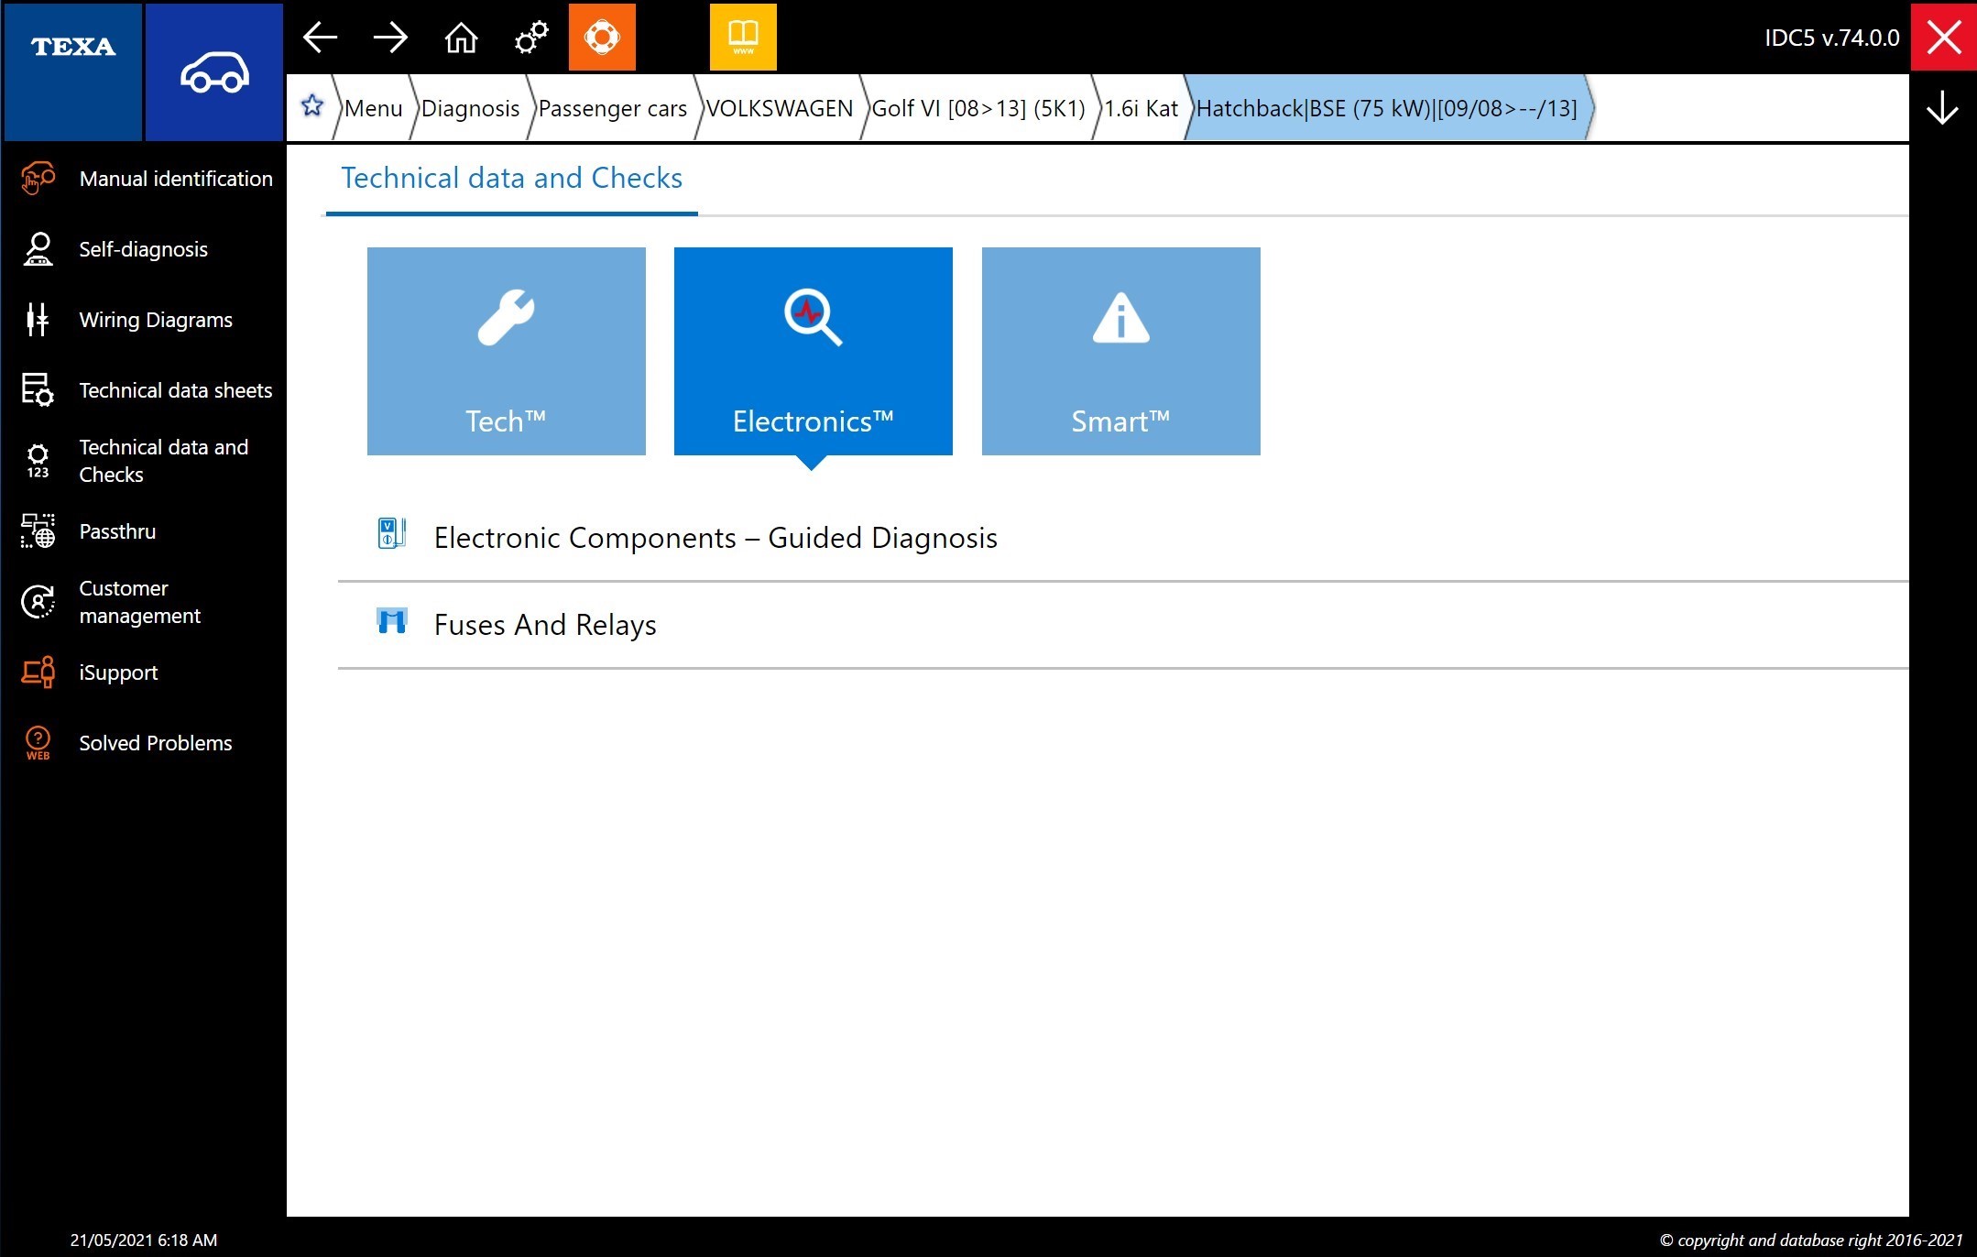Click the Passthru globe icon

click(x=38, y=530)
